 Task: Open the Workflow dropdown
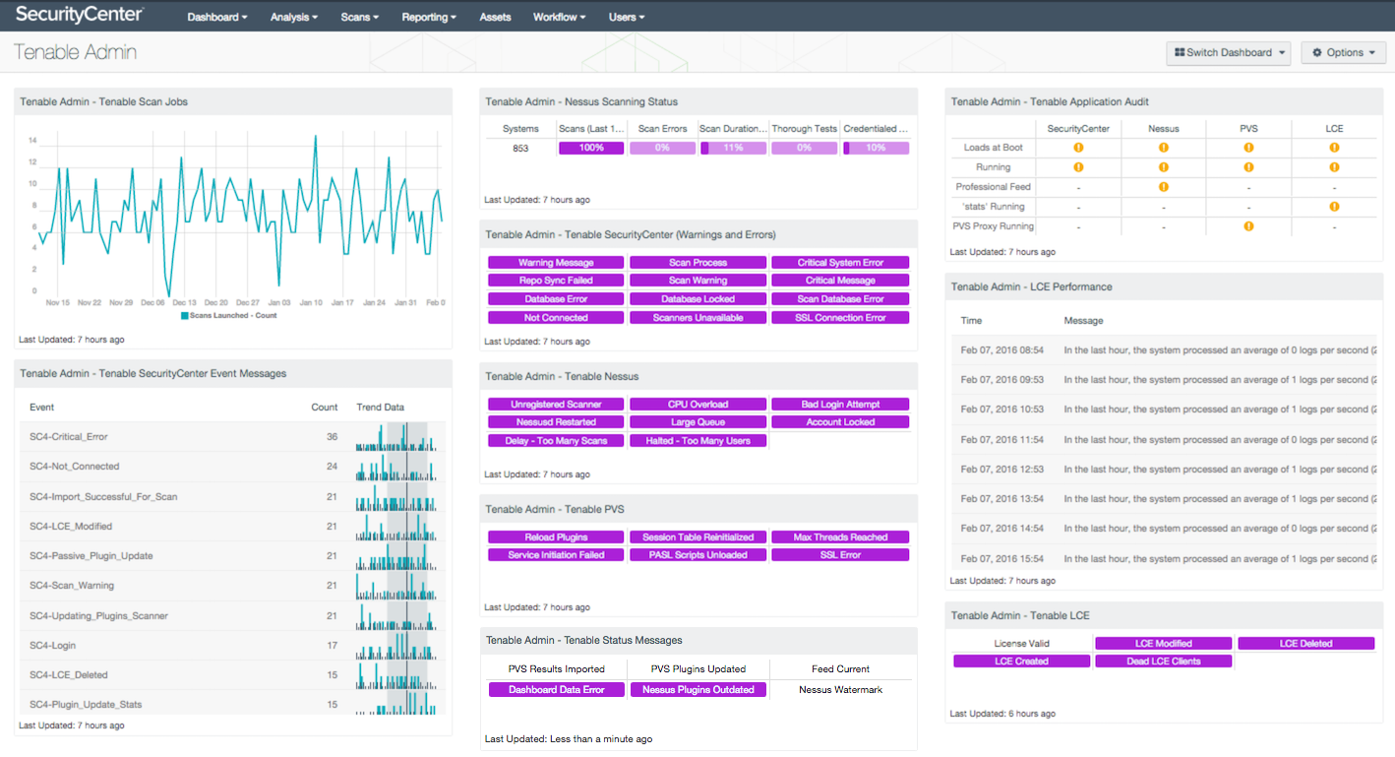click(560, 17)
